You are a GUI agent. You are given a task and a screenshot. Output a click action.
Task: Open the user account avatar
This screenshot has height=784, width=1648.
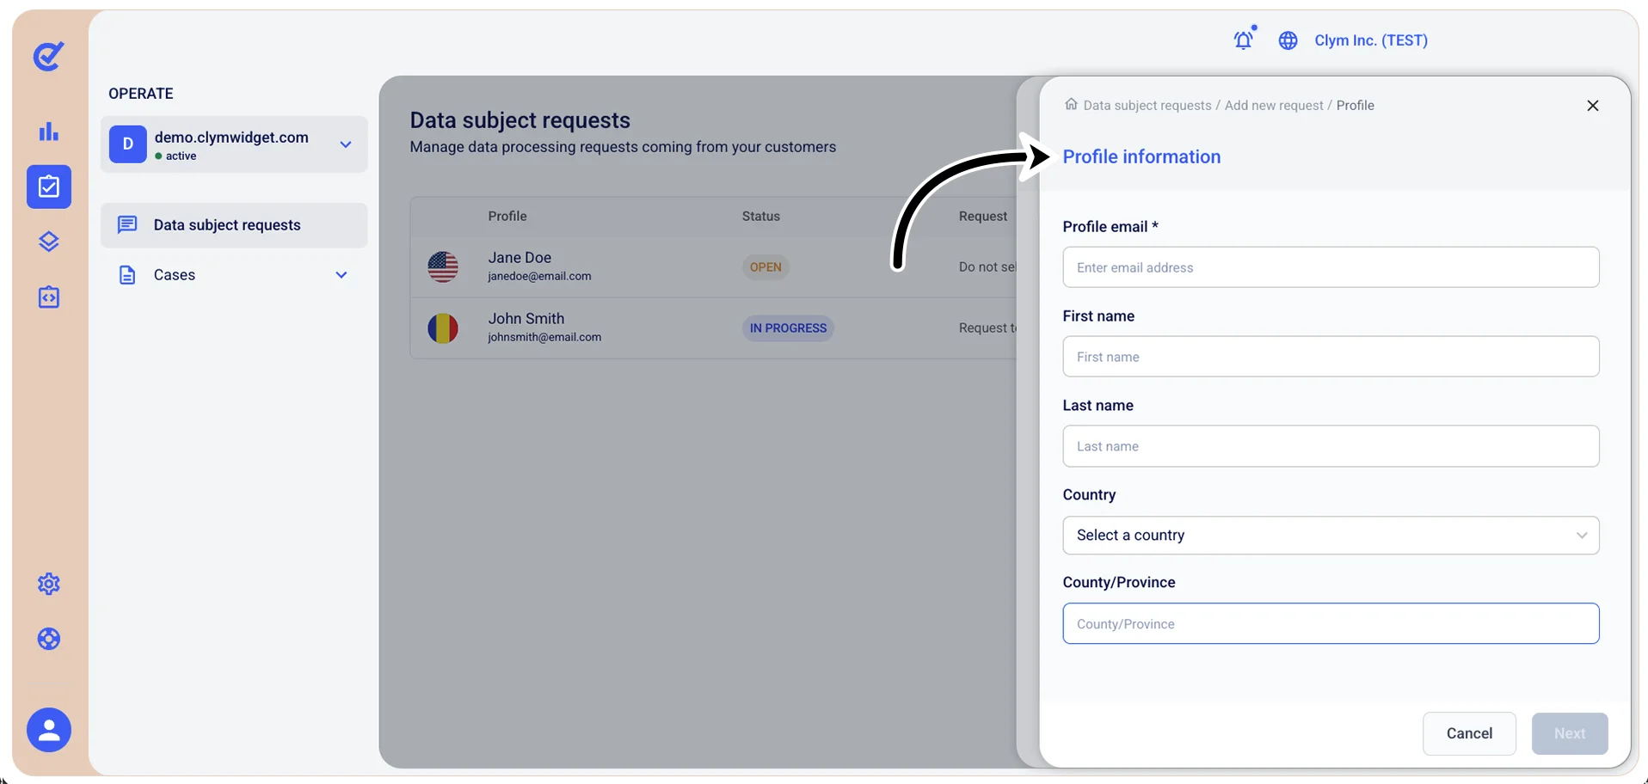point(49,730)
